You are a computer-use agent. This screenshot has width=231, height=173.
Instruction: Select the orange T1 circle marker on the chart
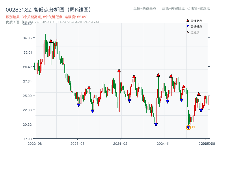(188, 127)
